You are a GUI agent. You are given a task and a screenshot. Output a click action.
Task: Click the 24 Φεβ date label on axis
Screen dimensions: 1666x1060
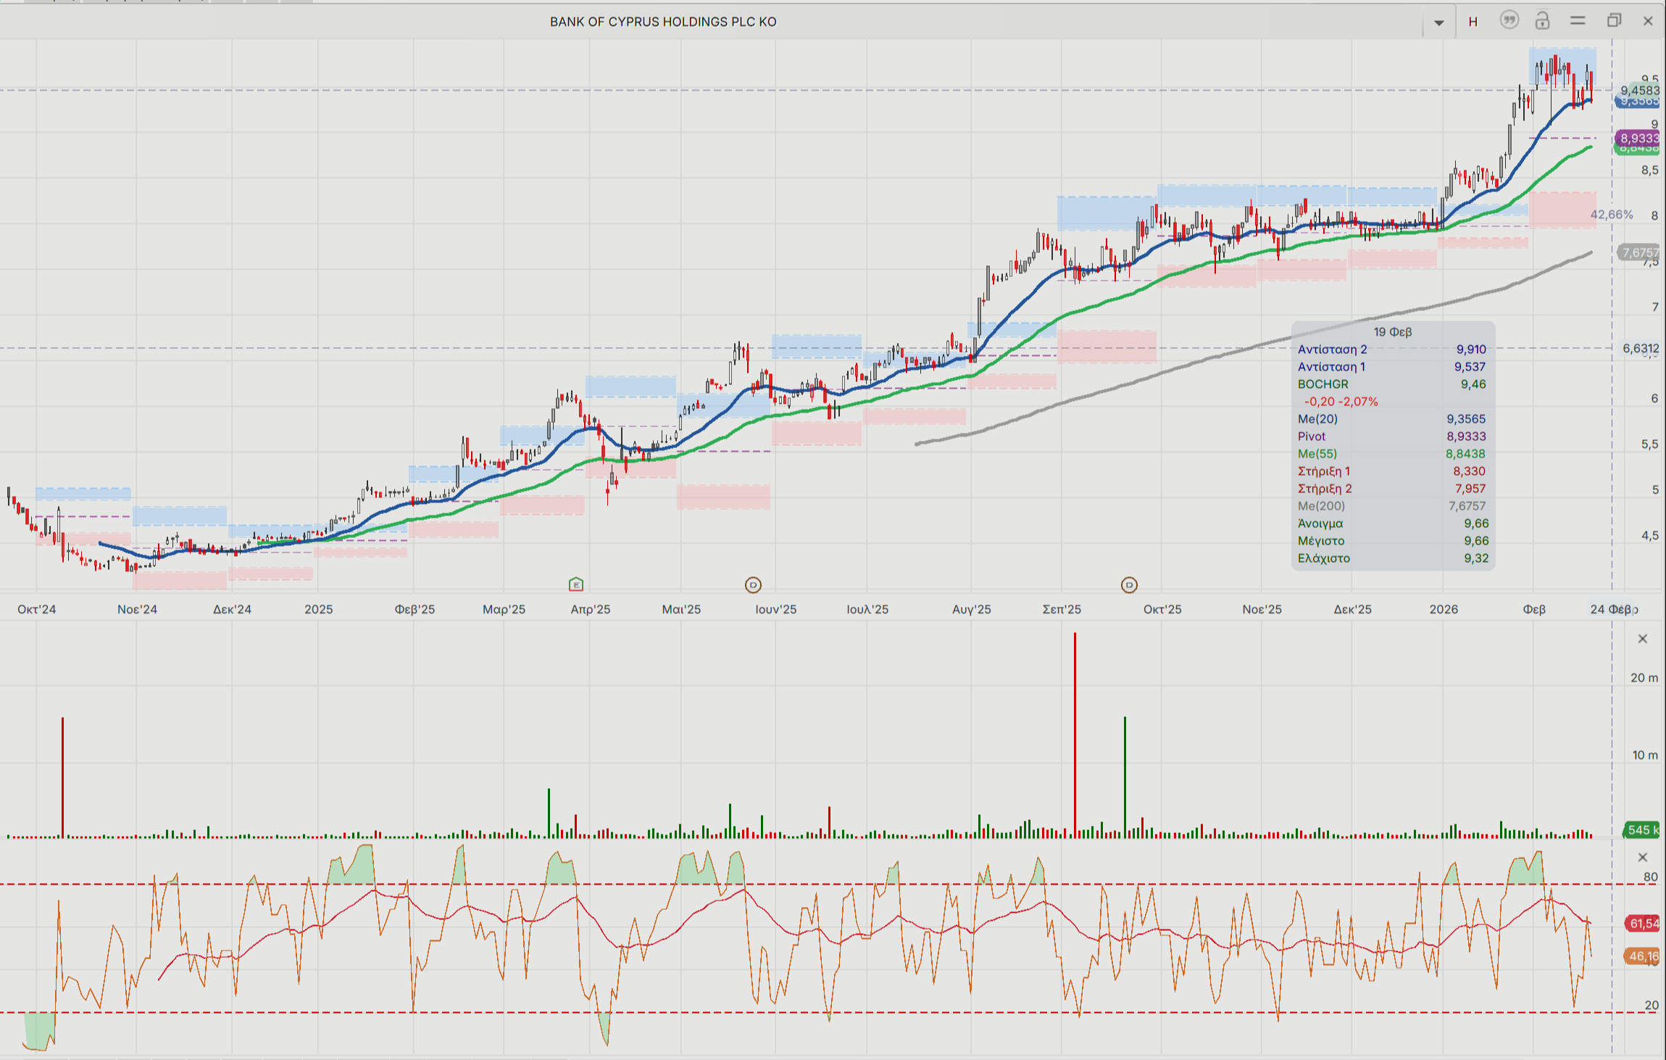pos(1612,609)
